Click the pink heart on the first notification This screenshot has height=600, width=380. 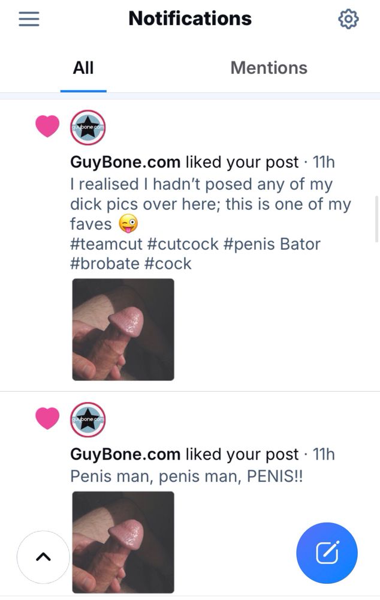pos(47,126)
